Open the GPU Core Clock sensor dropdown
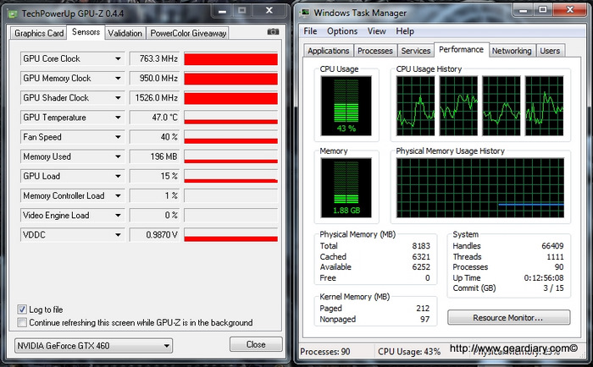 [118, 59]
